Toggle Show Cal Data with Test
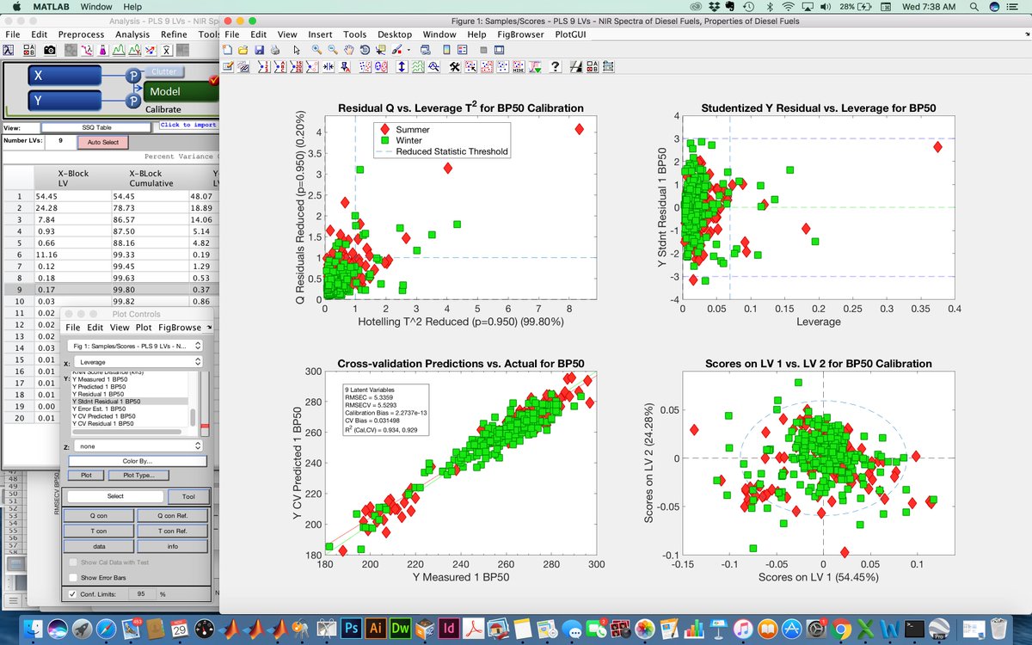1032x645 pixels. (72, 563)
